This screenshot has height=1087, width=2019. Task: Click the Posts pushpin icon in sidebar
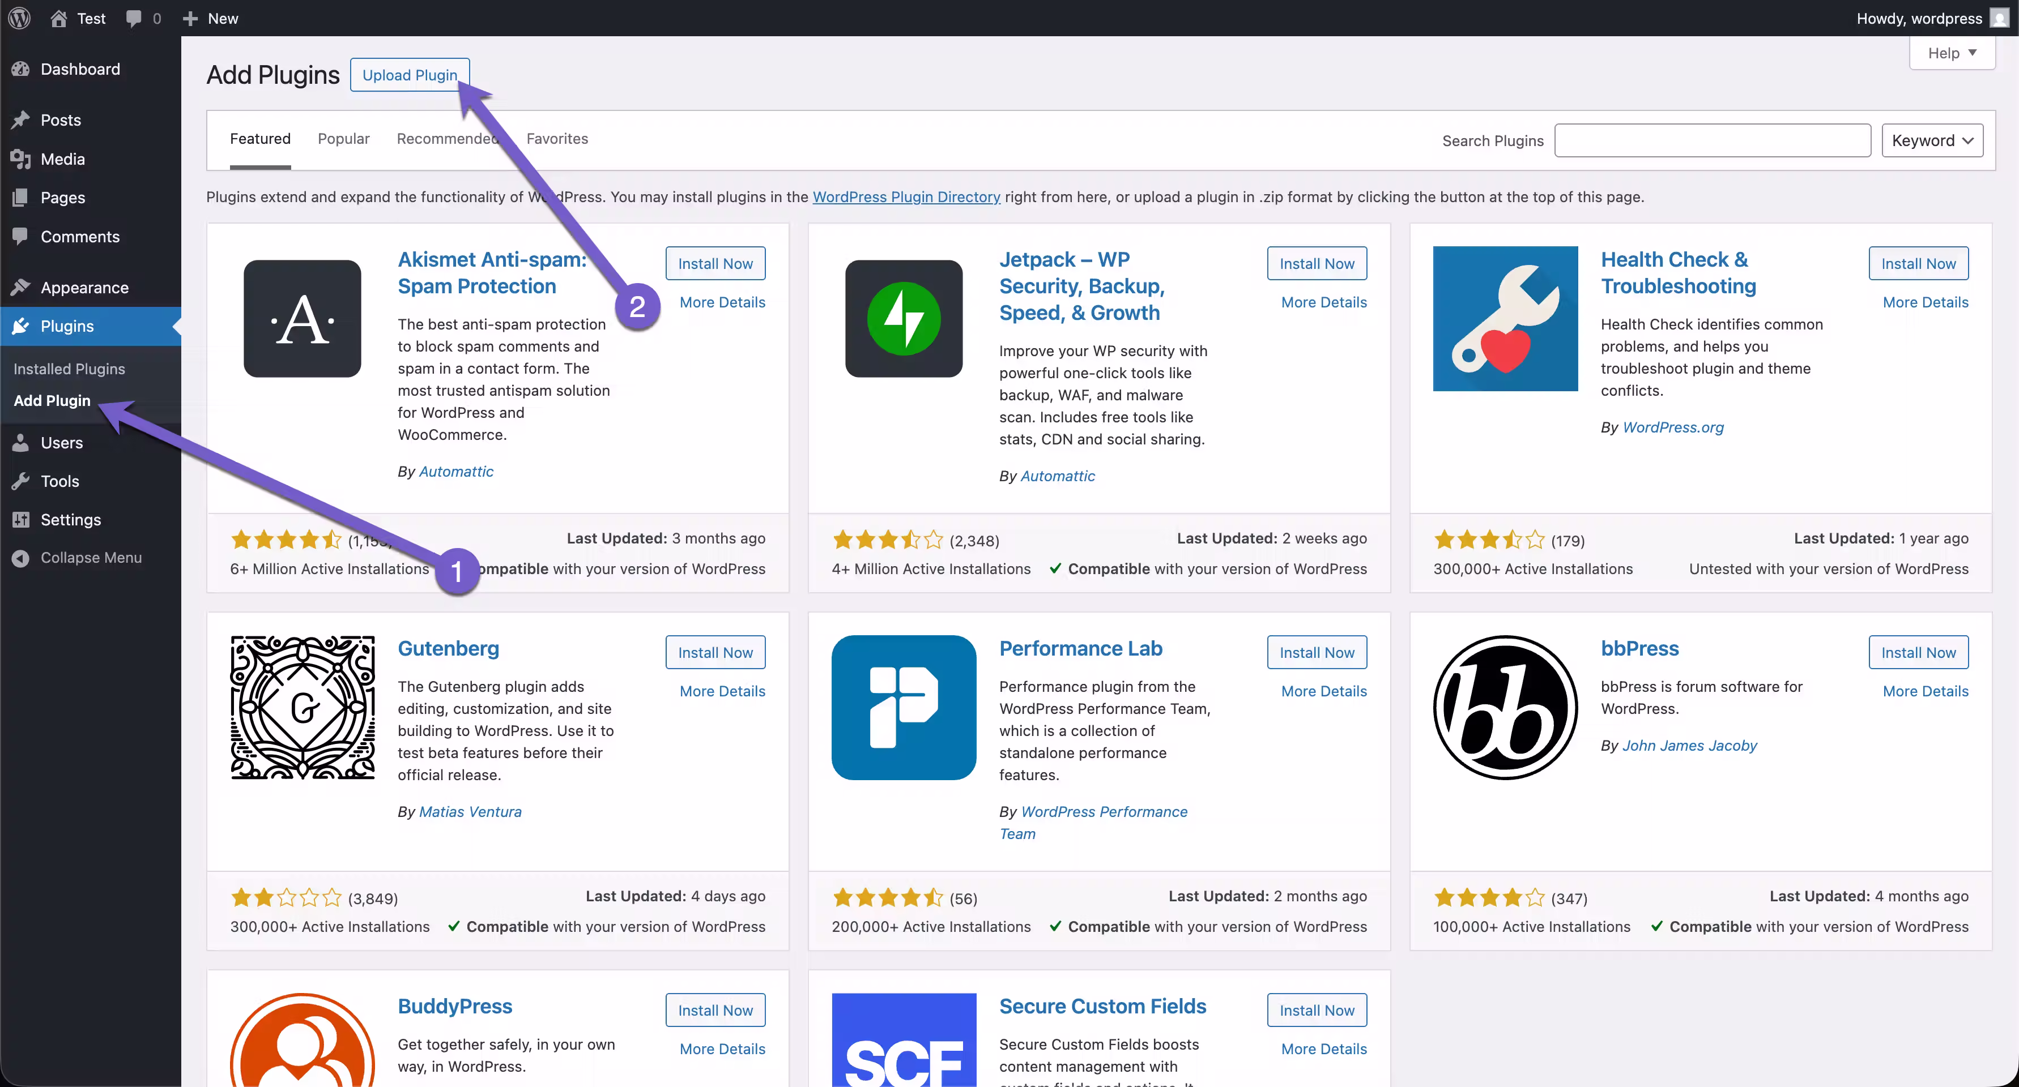pyautogui.click(x=21, y=120)
